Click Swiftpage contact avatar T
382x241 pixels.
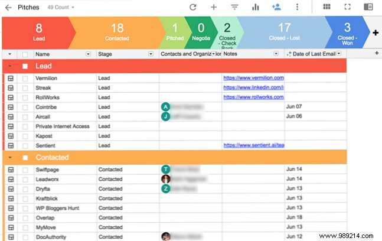[x=166, y=169]
